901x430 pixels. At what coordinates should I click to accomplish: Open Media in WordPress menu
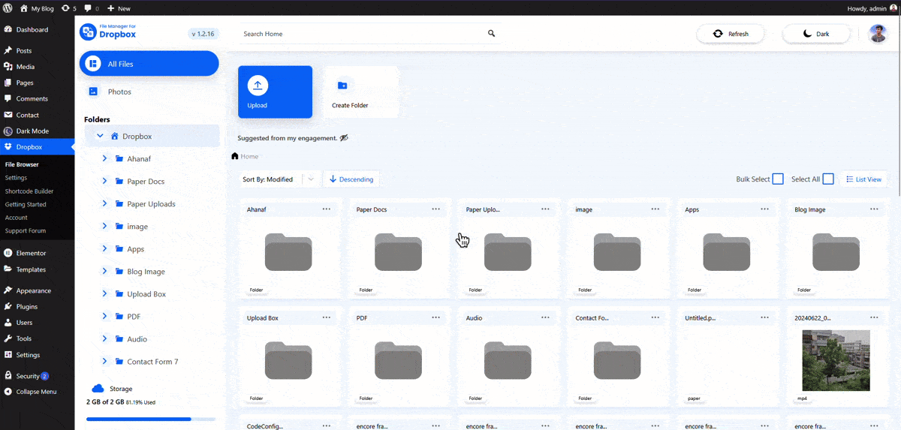click(x=37, y=67)
